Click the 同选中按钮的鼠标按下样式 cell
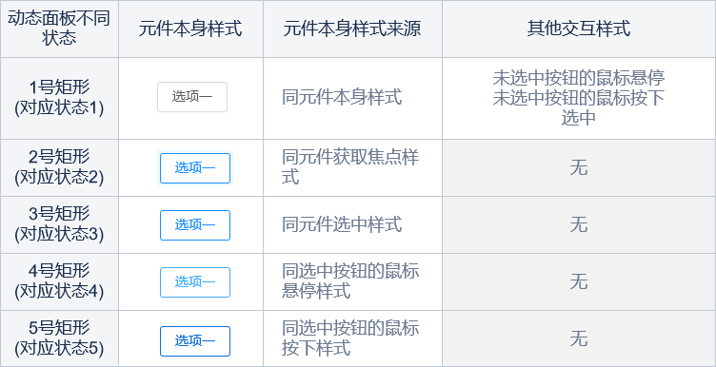The height and width of the screenshot is (367, 716). tap(352, 338)
